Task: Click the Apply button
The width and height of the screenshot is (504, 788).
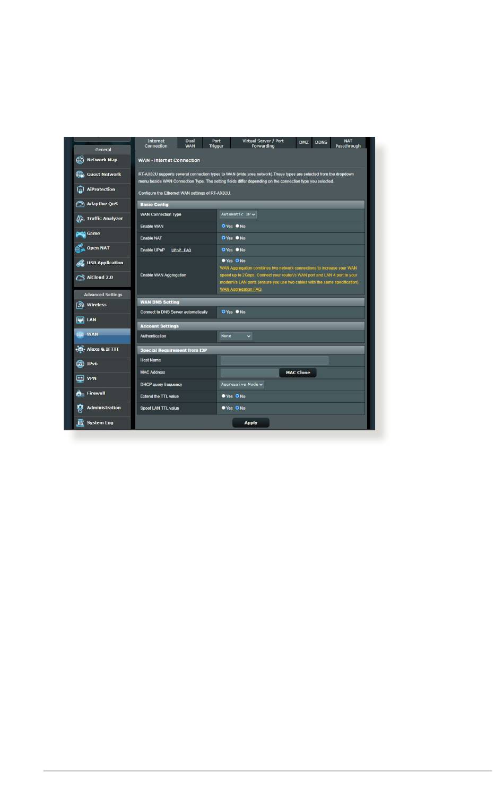Action: pyautogui.click(x=251, y=423)
